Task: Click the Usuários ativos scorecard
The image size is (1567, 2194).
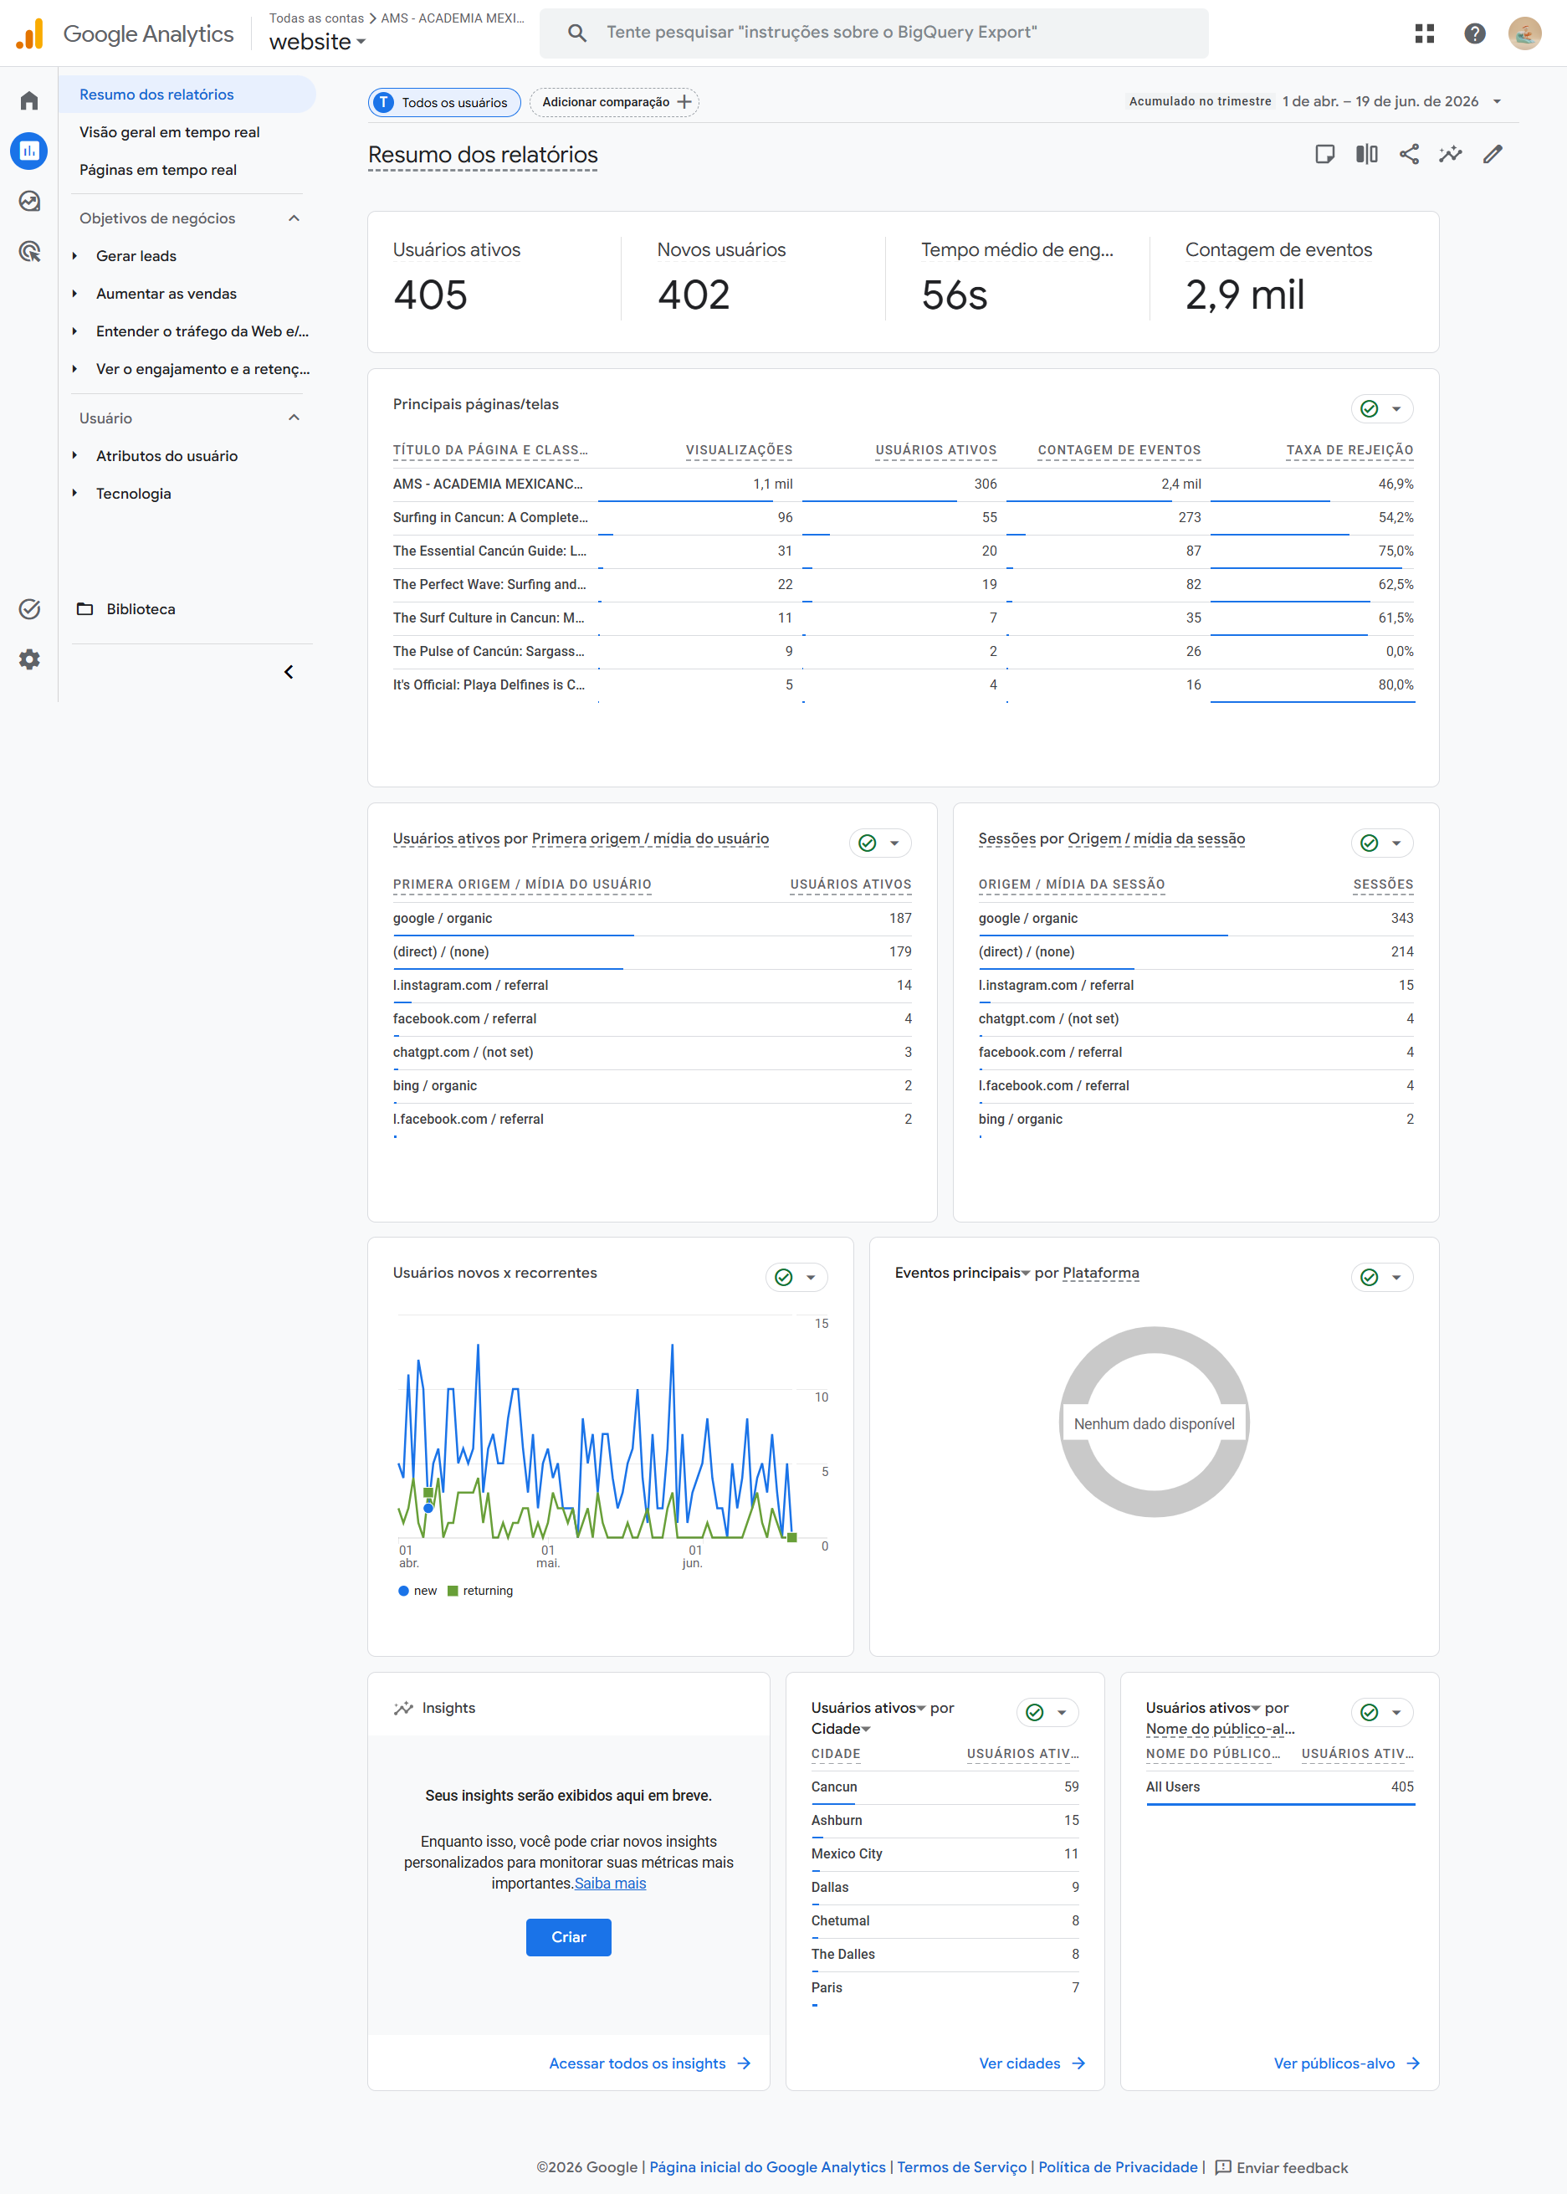Action: [x=493, y=278]
